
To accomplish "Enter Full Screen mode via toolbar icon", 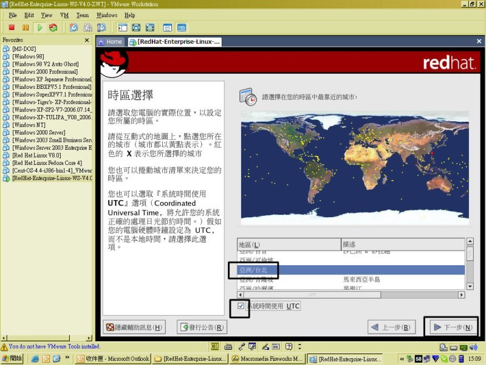I will point(150,27).
